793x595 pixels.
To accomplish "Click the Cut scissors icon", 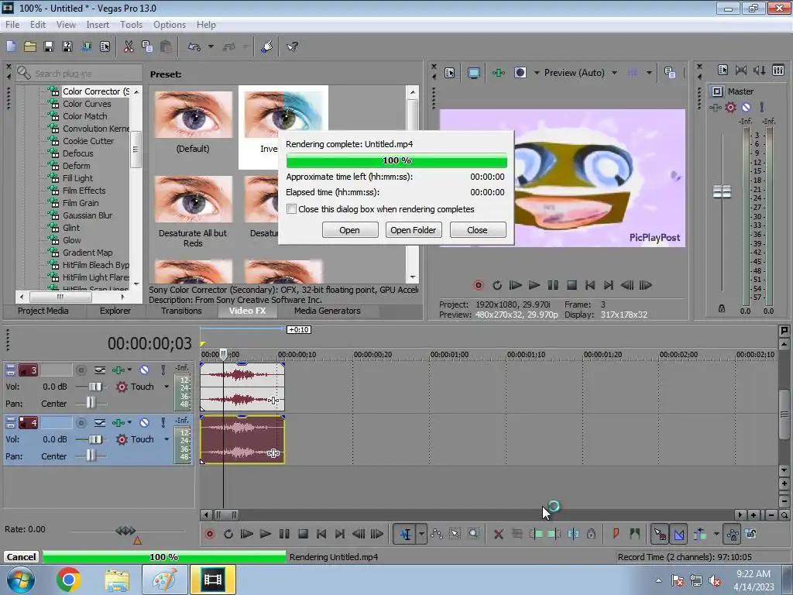I will tap(129, 46).
